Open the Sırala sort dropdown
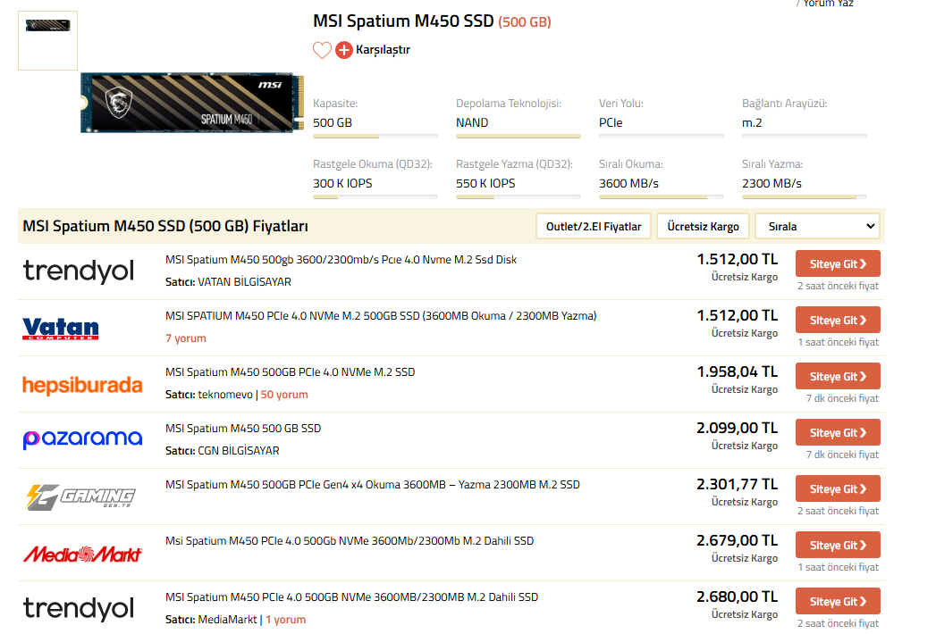The width and height of the screenshot is (936, 634). (817, 227)
